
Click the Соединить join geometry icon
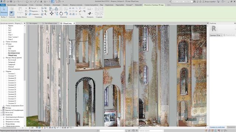pyautogui.click(x=30, y=14)
